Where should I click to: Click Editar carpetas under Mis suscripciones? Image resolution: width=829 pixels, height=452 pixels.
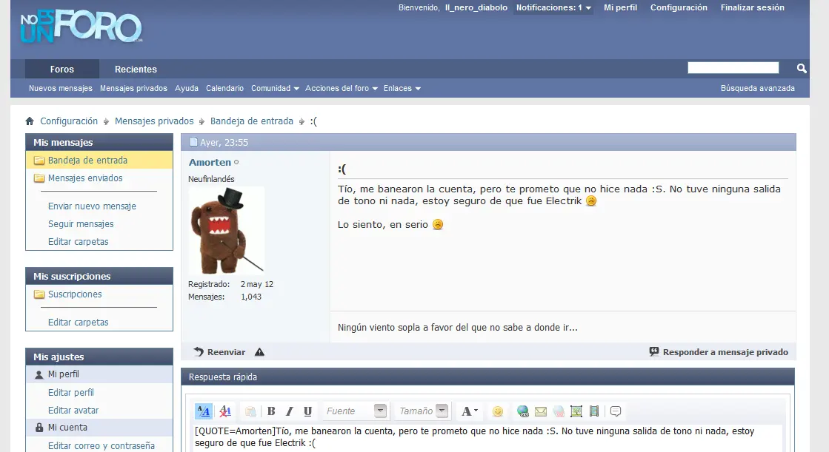click(x=79, y=323)
